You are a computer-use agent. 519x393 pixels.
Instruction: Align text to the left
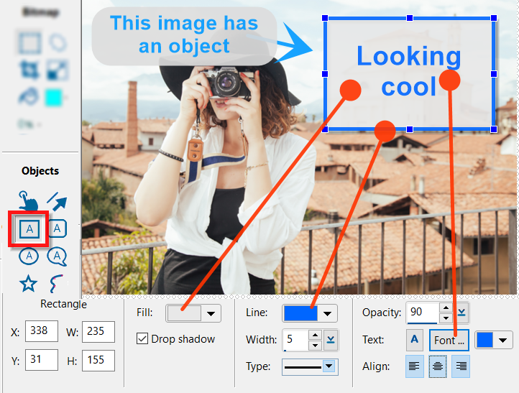pyautogui.click(x=416, y=366)
